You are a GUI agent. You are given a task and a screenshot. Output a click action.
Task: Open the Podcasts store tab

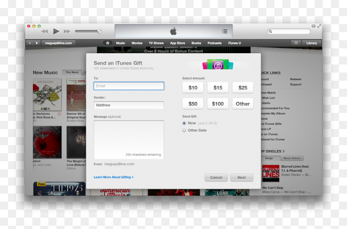pyautogui.click(x=214, y=43)
